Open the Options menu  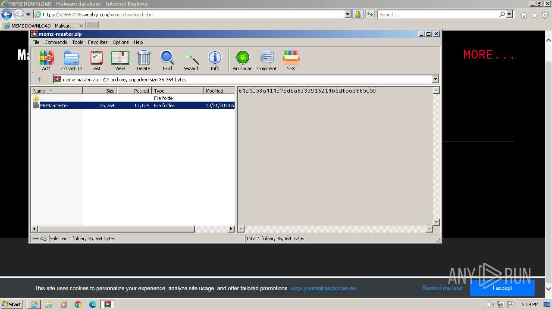121,42
